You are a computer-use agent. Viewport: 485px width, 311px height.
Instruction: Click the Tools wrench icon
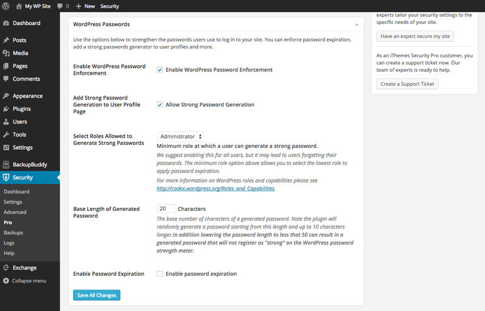[6, 135]
